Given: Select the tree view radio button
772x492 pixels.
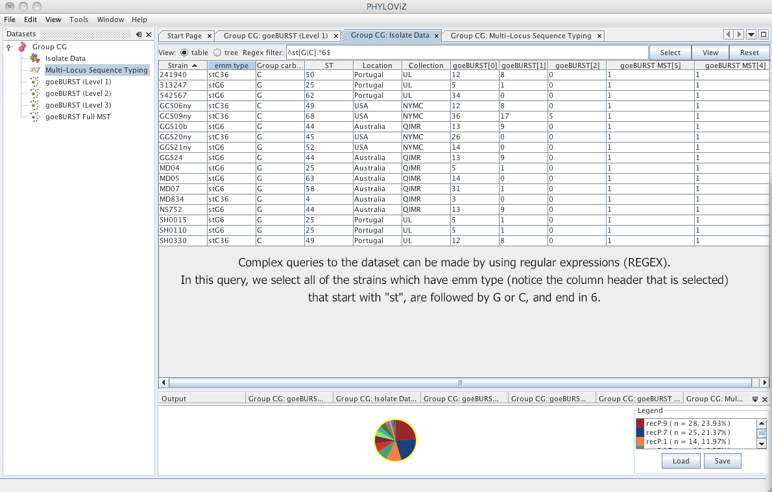Looking at the screenshot, I should pos(217,53).
